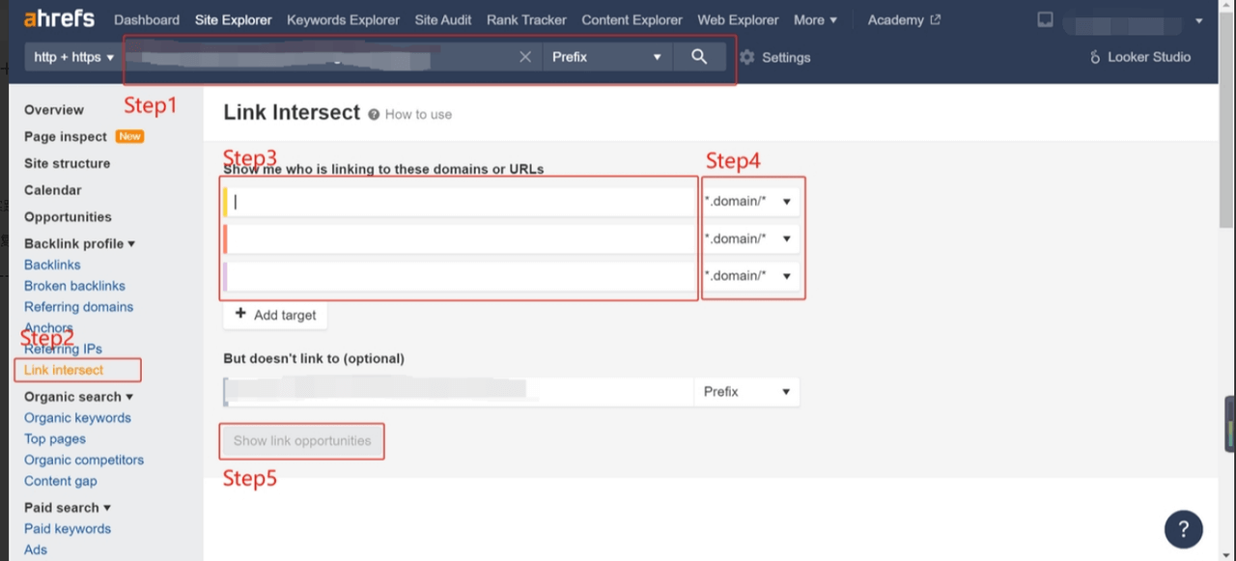Click the Ahrefs logo
The width and height of the screenshot is (1236, 561).
click(x=59, y=19)
